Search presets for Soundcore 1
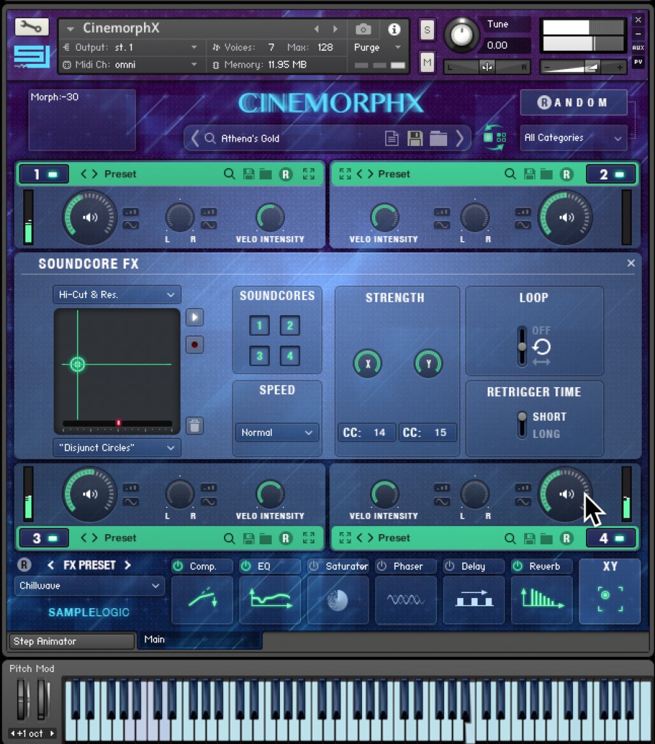Screen dimensions: 655x744 pyautogui.click(x=229, y=174)
